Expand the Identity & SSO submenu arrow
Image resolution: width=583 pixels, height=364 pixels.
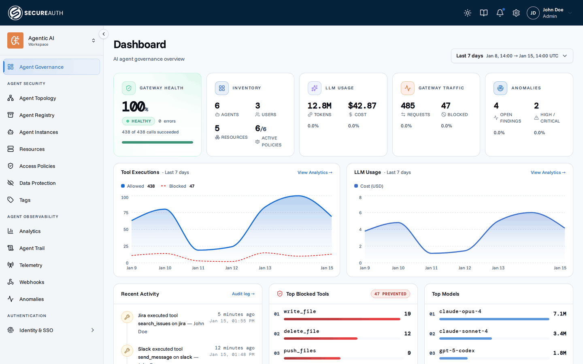click(x=93, y=330)
